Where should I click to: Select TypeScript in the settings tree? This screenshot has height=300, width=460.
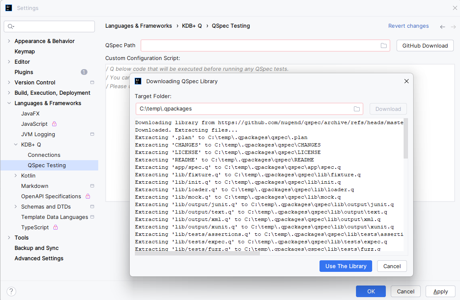[x=35, y=227]
